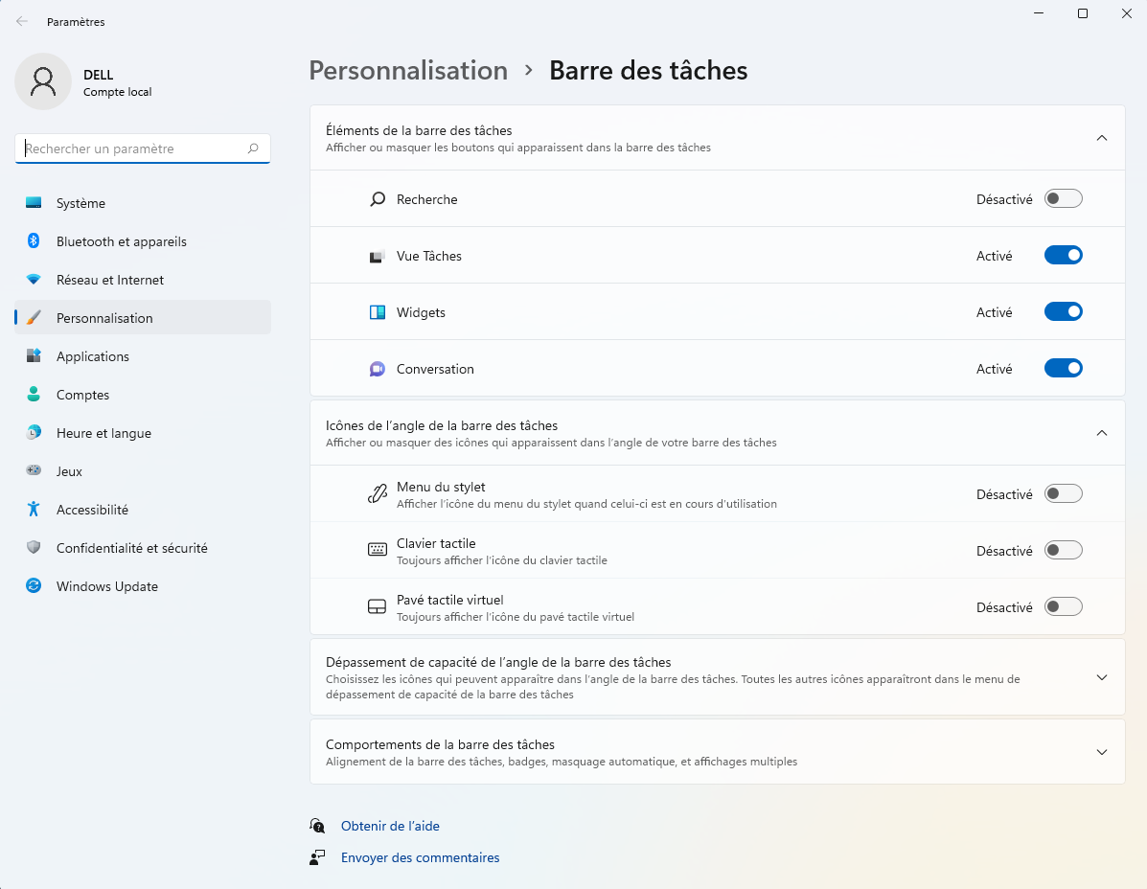Click the search magnifier icon in search box
Image resolution: width=1147 pixels, height=889 pixels.
coord(253,148)
